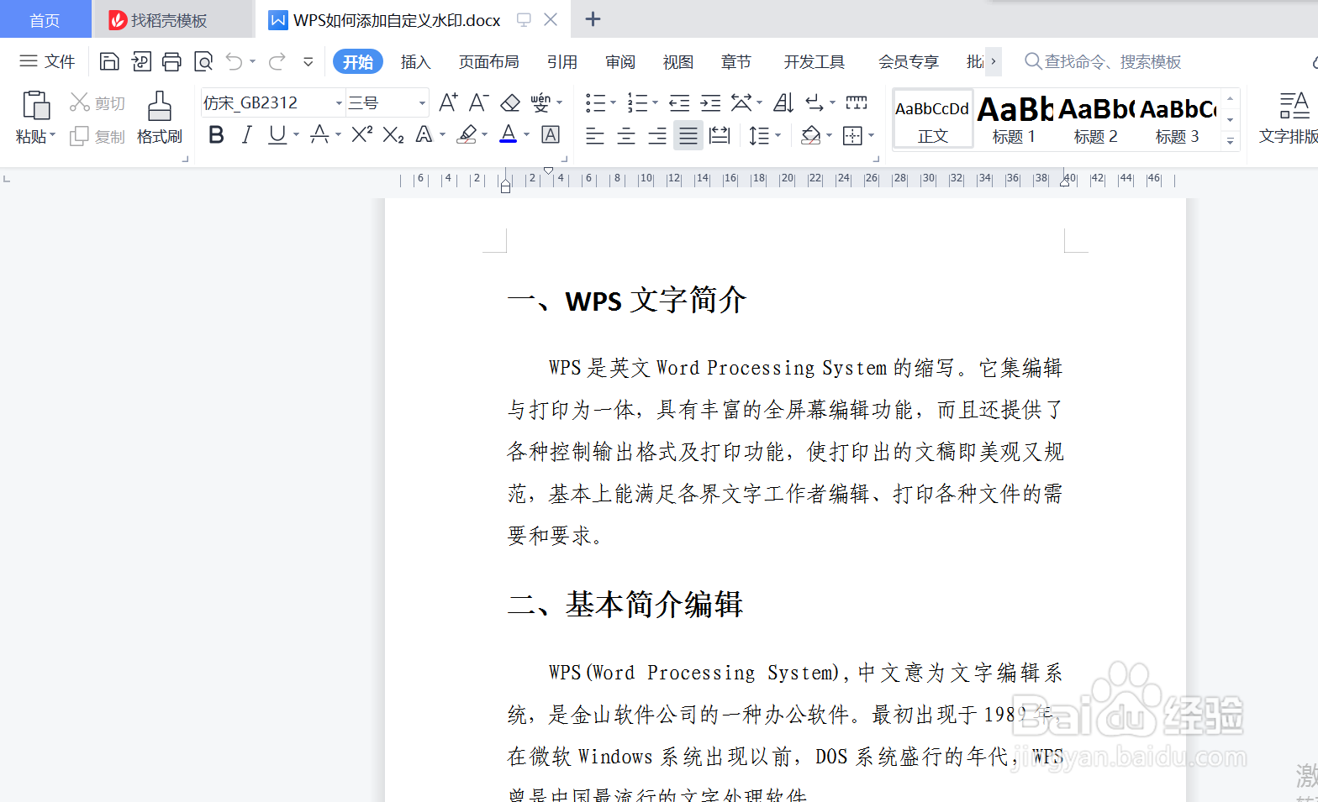Switch to the 页面布局 tab

click(x=489, y=61)
